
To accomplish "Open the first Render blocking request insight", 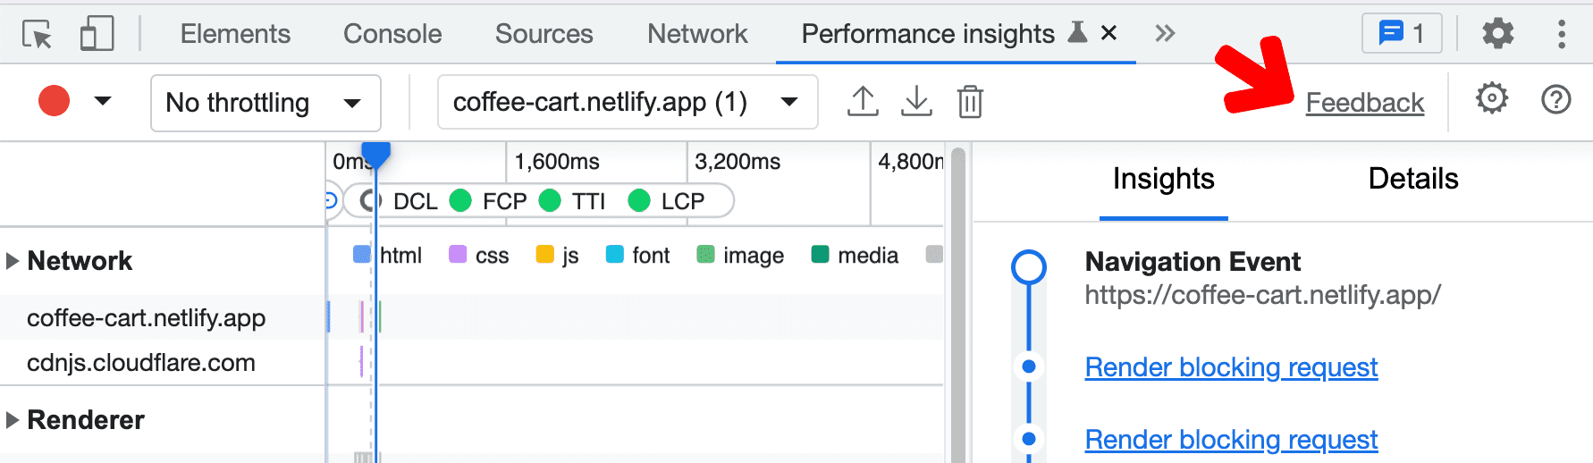I will coord(1231,367).
